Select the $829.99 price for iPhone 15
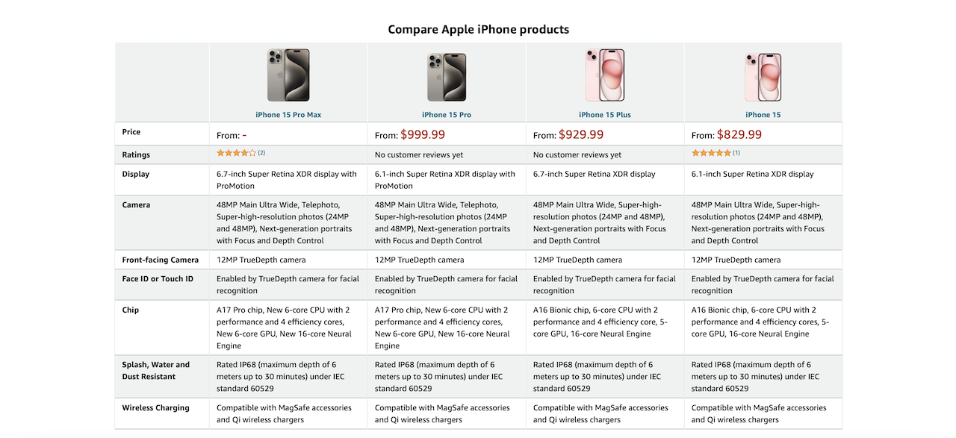The image size is (956, 438). click(739, 135)
